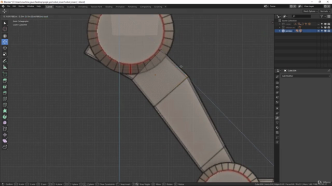Choose the Add Cube tool
Screen dimensions: 332x186
pyautogui.click(x=5, y=74)
